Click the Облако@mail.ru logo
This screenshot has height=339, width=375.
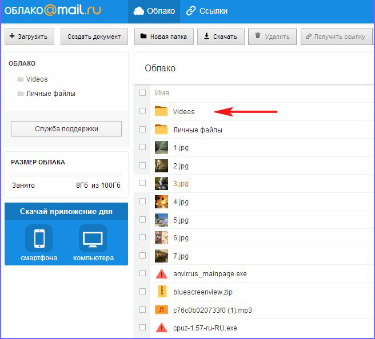(x=53, y=10)
